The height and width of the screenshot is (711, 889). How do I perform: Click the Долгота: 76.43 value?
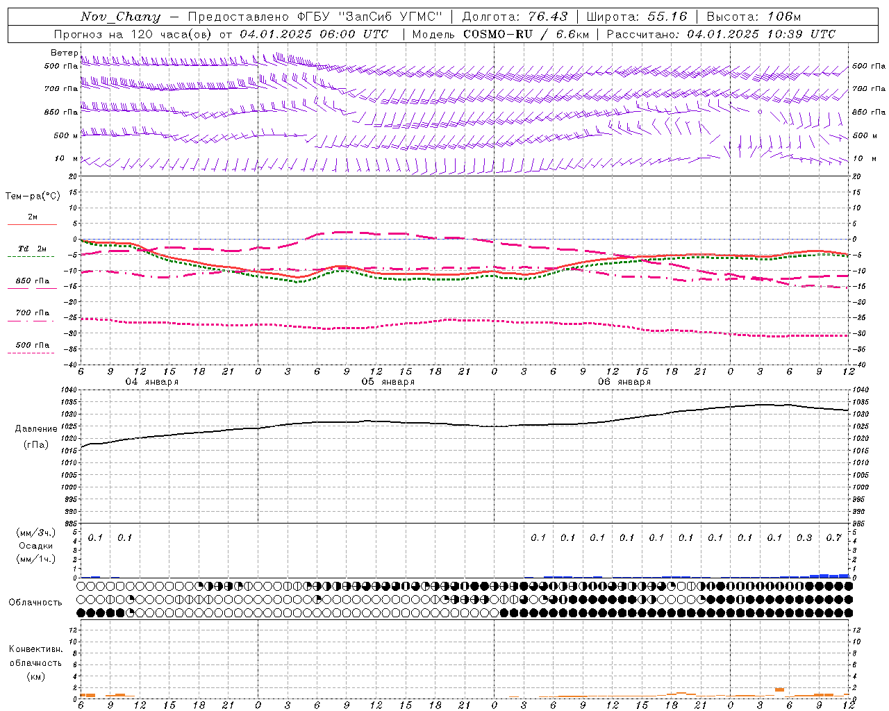(515, 17)
